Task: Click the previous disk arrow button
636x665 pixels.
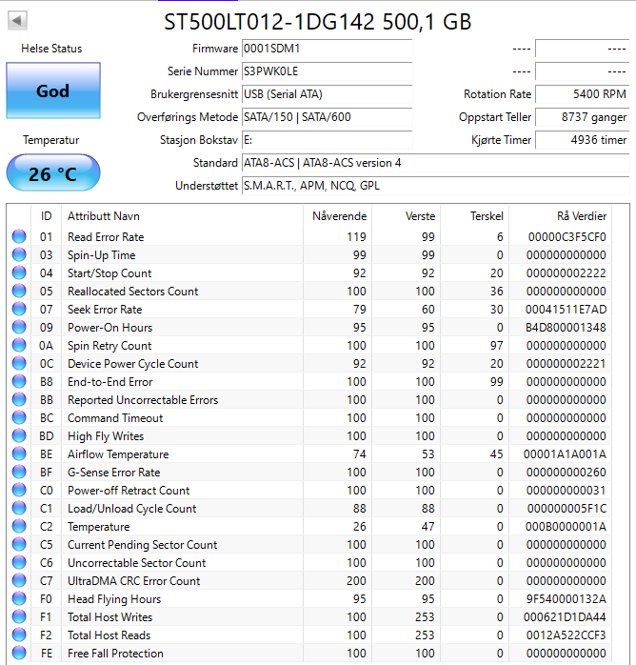Action: pos(18,20)
